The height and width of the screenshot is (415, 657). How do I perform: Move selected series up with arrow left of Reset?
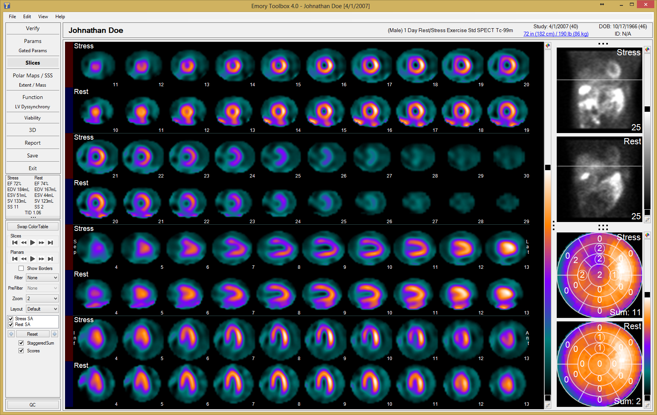[11, 334]
